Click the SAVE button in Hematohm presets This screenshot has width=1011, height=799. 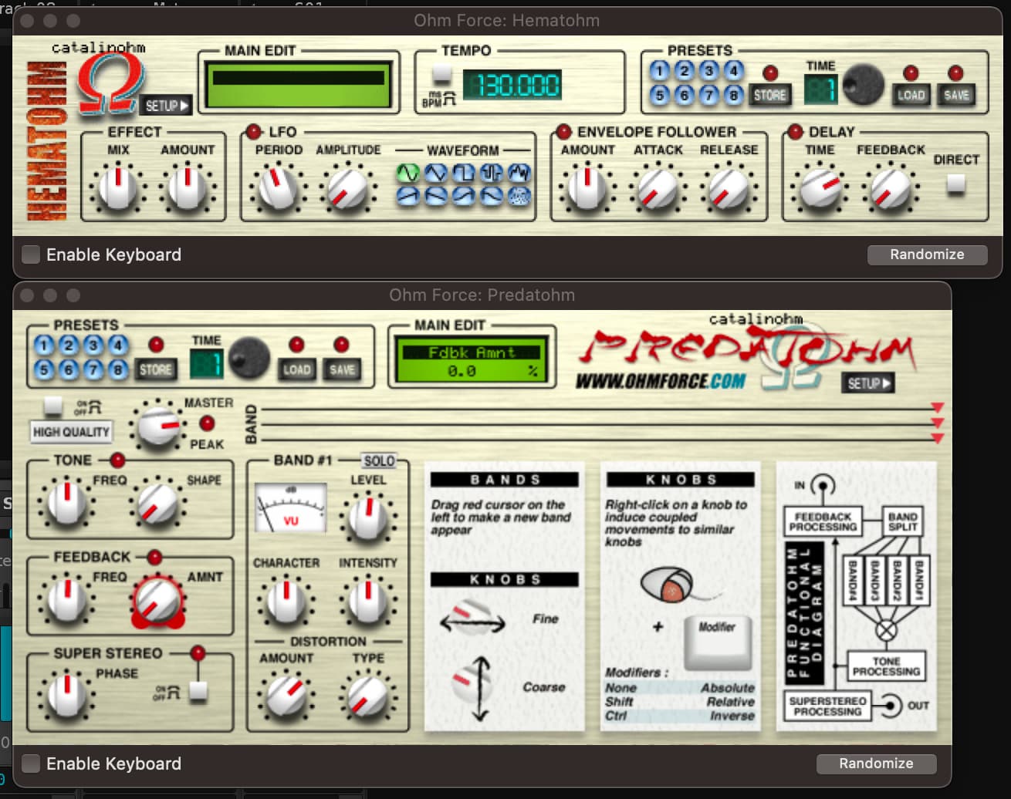[955, 96]
